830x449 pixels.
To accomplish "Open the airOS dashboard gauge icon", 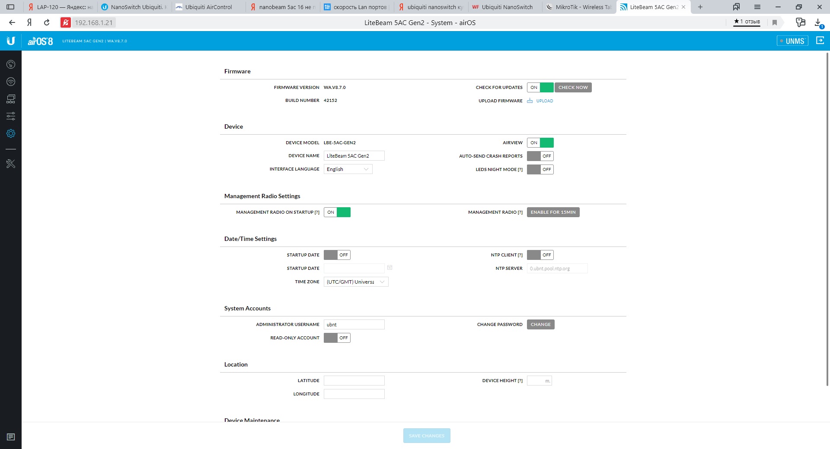I will click(11, 65).
